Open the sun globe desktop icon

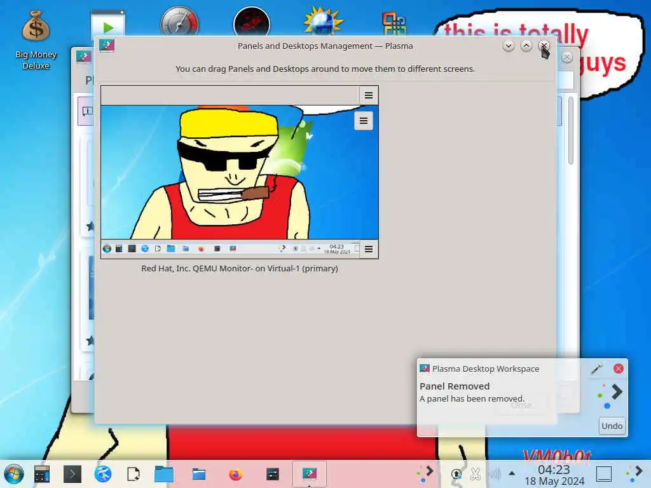(323, 22)
